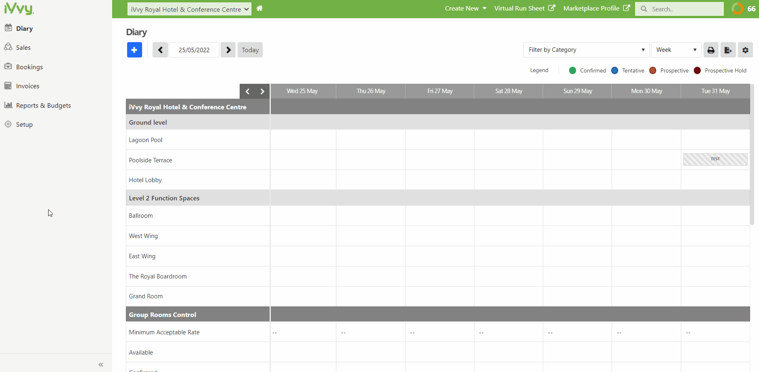Open the Sales section icon in sidebar
Screen dimensions: 759x372
coord(9,47)
